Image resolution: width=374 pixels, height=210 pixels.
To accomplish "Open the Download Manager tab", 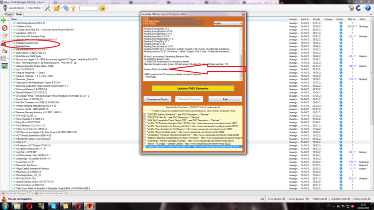I will tap(16, 194).
